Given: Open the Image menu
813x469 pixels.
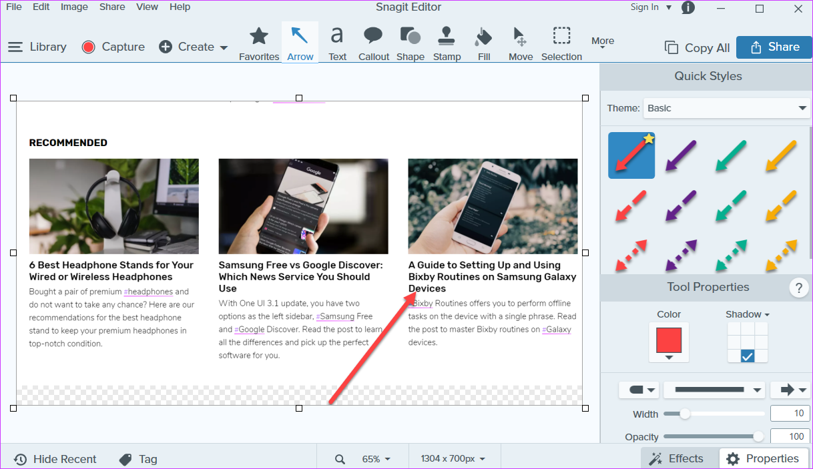Looking at the screenshot, I should (x=74, y=7).
